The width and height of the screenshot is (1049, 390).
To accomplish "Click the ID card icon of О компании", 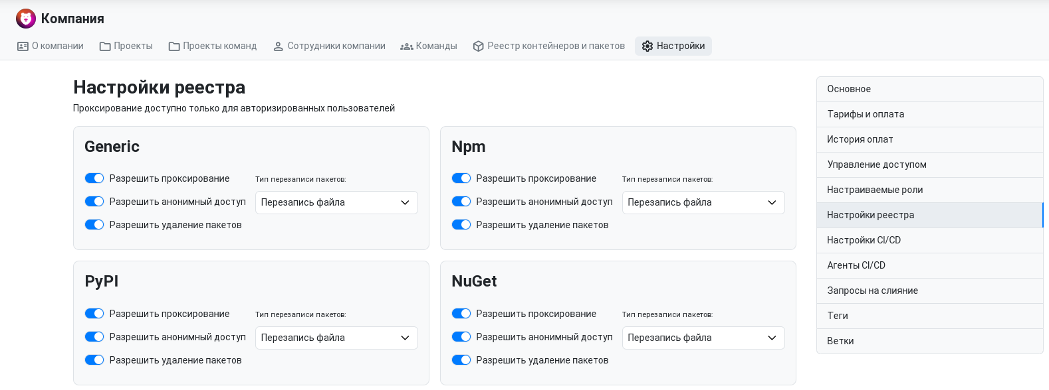I will (23, 46).
